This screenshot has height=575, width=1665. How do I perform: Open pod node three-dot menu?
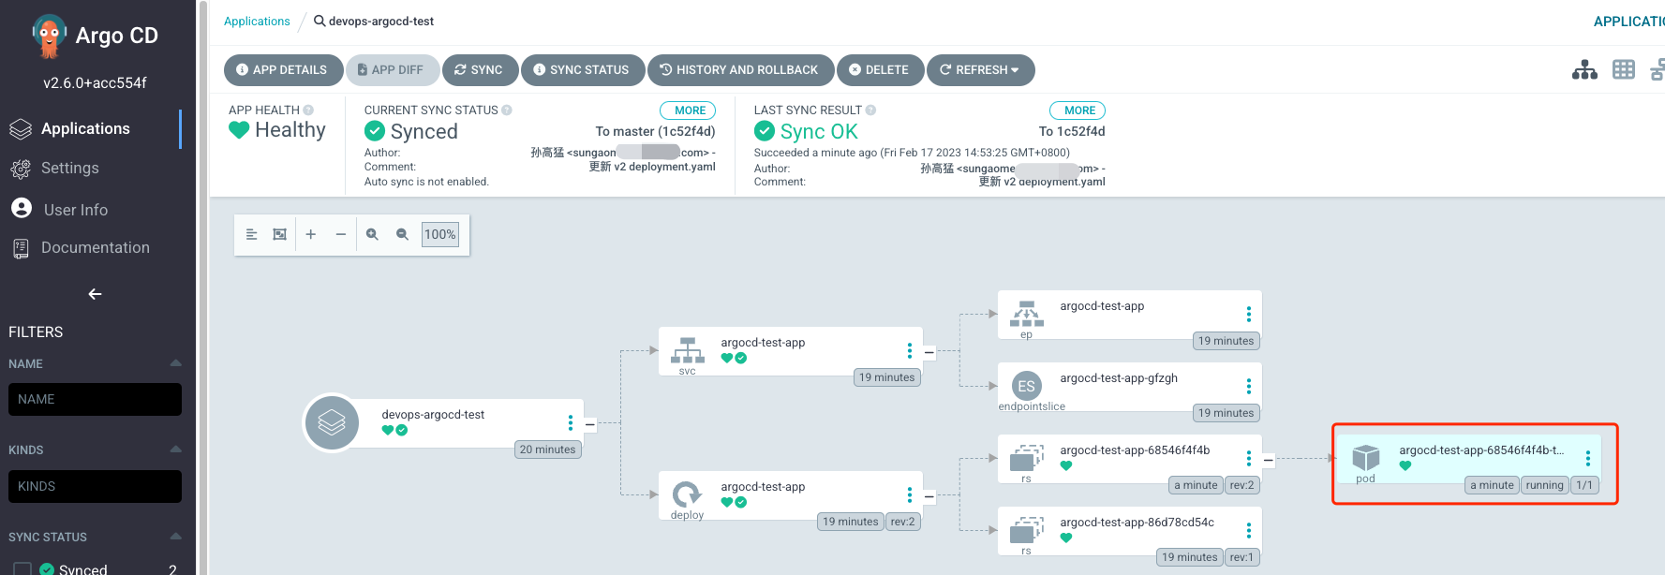[1588, 459]
